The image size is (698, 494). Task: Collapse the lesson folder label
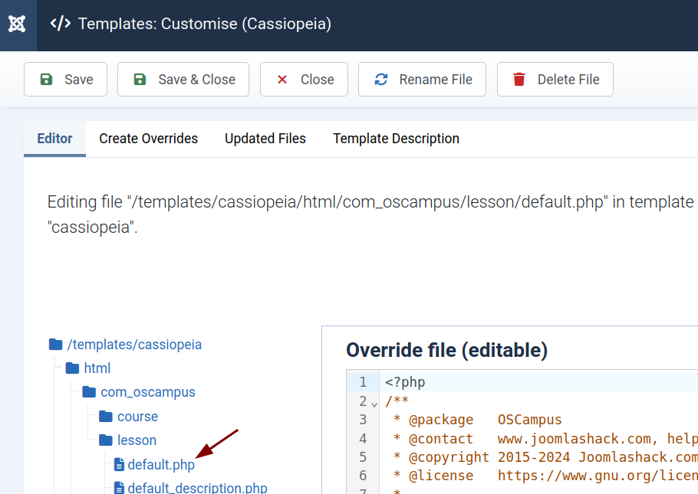coord(137,440)
